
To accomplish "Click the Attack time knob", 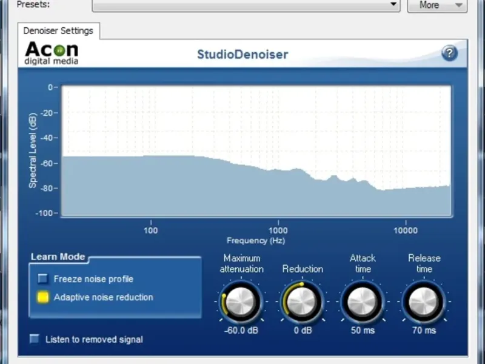I will pos(363,302).
